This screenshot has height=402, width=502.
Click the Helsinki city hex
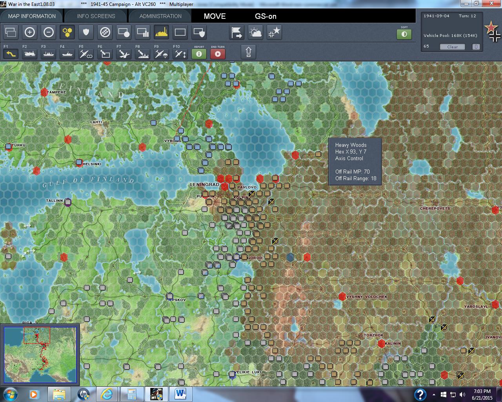click(79, 163)
